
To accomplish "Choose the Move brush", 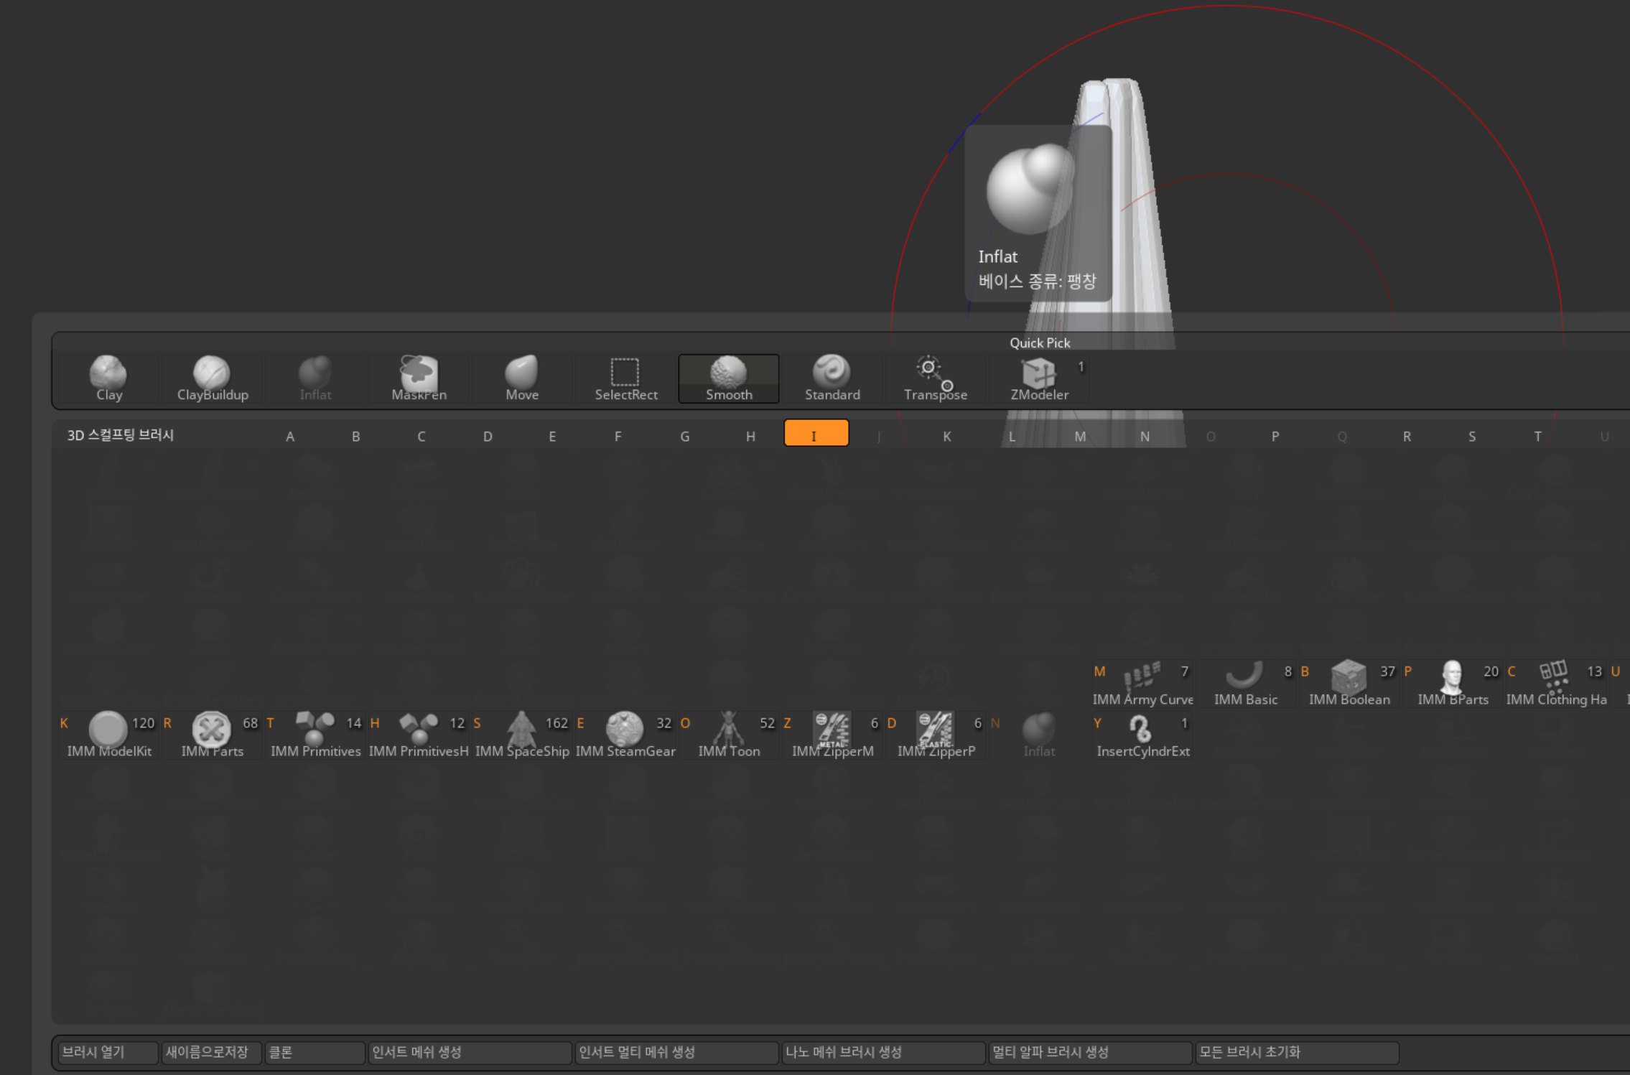I will (x=522, y=378).
